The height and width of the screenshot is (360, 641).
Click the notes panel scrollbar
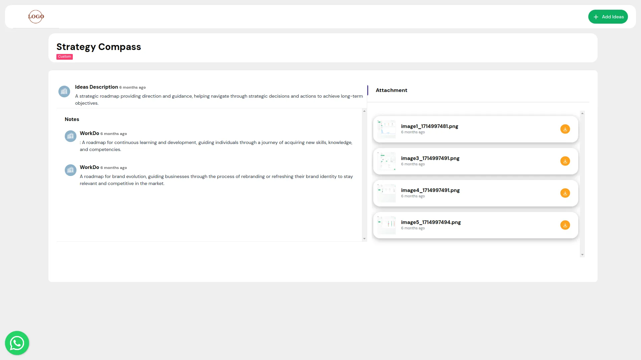pyautogui.click(x=364, y=175)
